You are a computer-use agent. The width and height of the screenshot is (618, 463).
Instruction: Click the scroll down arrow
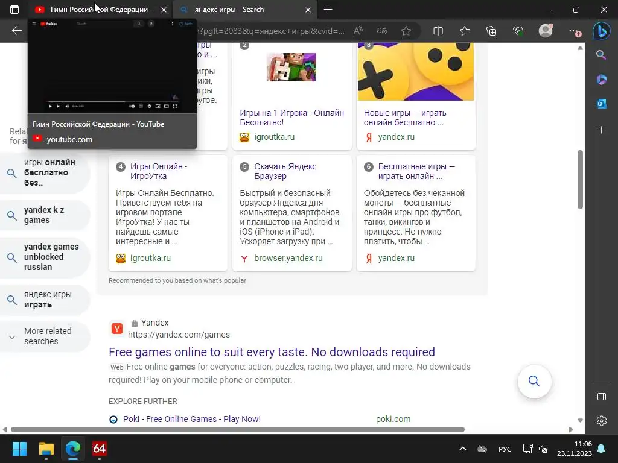tap(580, 420)
